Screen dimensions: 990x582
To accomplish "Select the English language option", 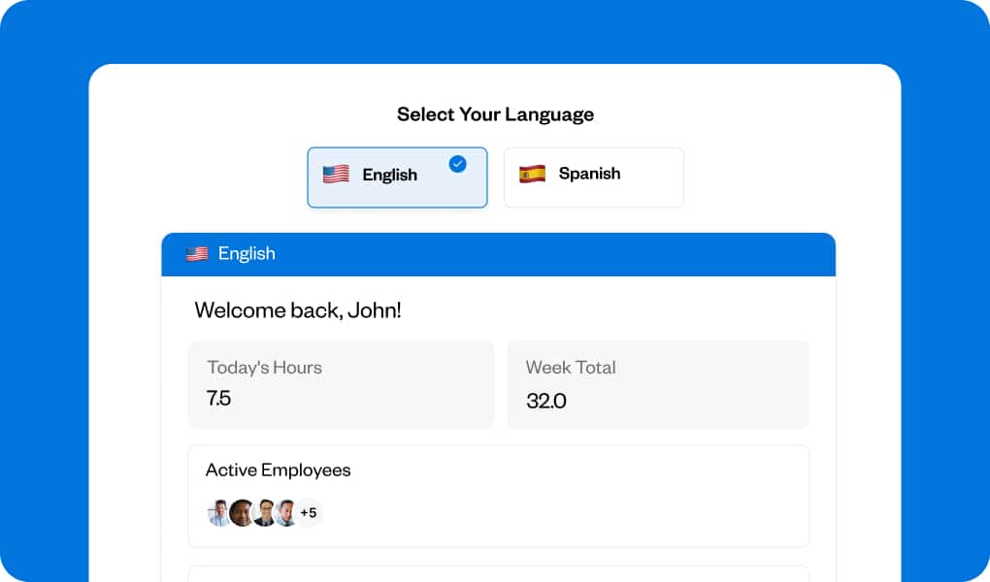I will (x=397, y=177).
